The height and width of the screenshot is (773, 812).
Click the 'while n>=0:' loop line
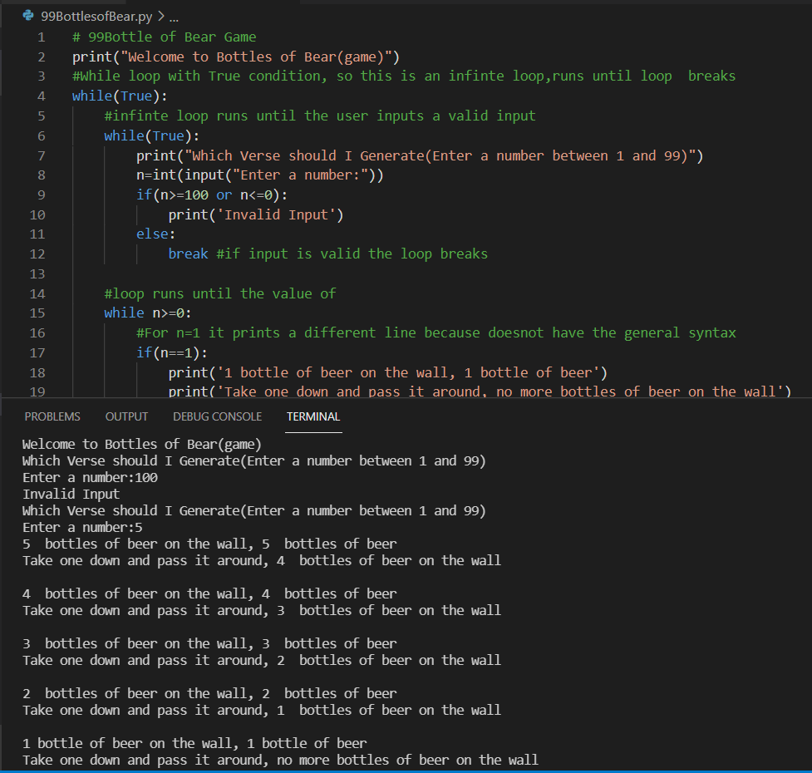148,313
